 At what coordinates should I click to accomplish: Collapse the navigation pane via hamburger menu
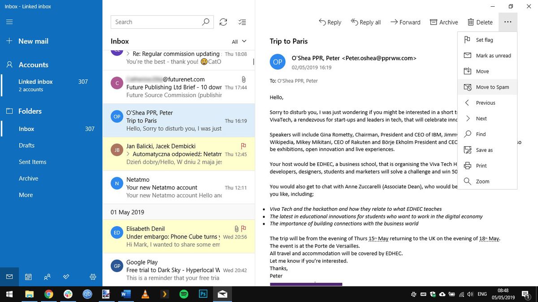pos(9,21)
